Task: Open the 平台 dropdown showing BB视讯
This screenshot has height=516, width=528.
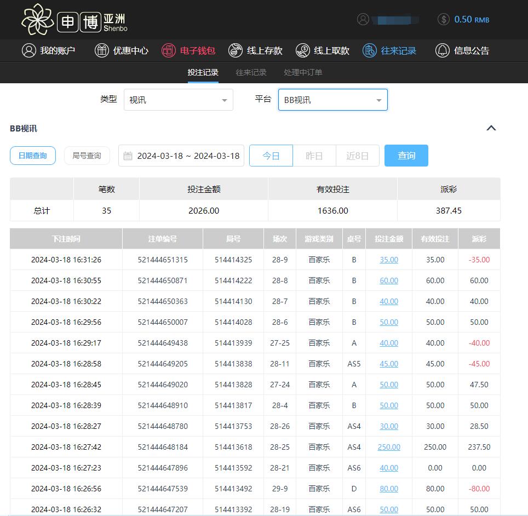Action: point(332,100)
